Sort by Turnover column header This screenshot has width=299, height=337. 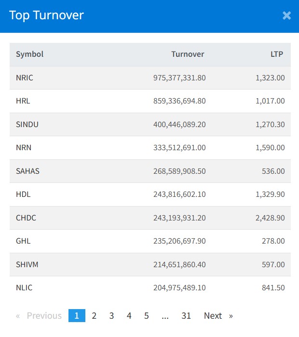(x=188, y=54)
